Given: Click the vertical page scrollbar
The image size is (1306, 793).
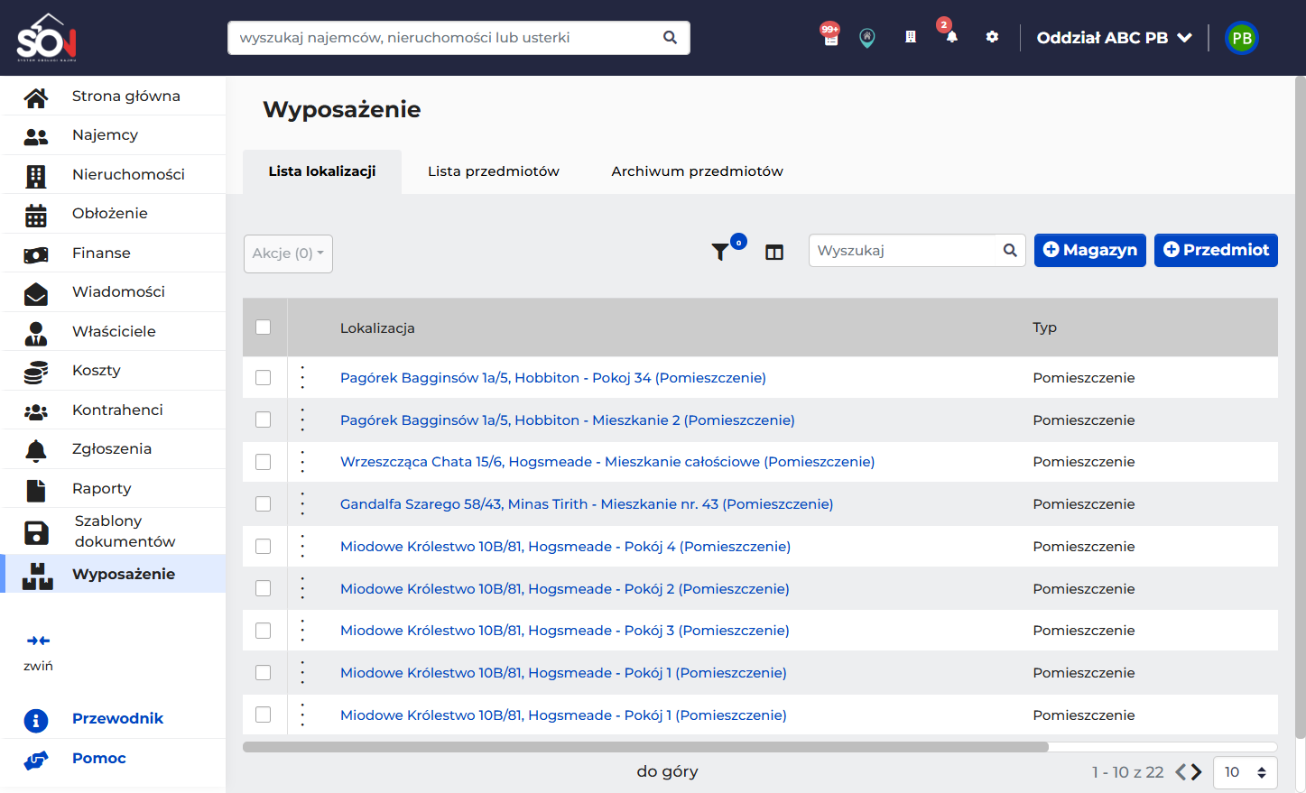Looking at the screenshot, I should click(x=1300, y=406).
